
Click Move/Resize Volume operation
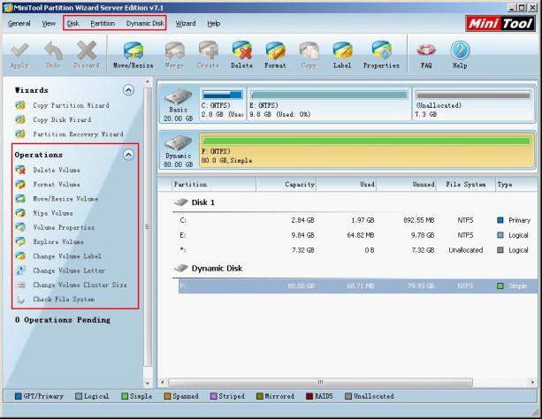point(65,199)
